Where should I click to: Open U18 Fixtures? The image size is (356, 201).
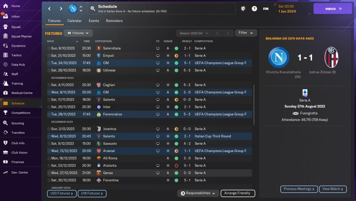tap(92, 193)
